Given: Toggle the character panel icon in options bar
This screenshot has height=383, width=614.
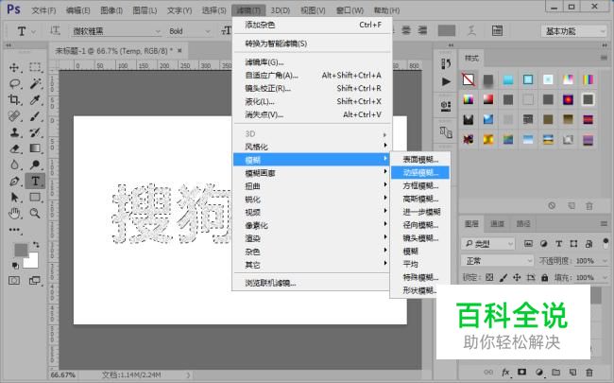Looking at the screenshot, I should click(x=497, y=30).
